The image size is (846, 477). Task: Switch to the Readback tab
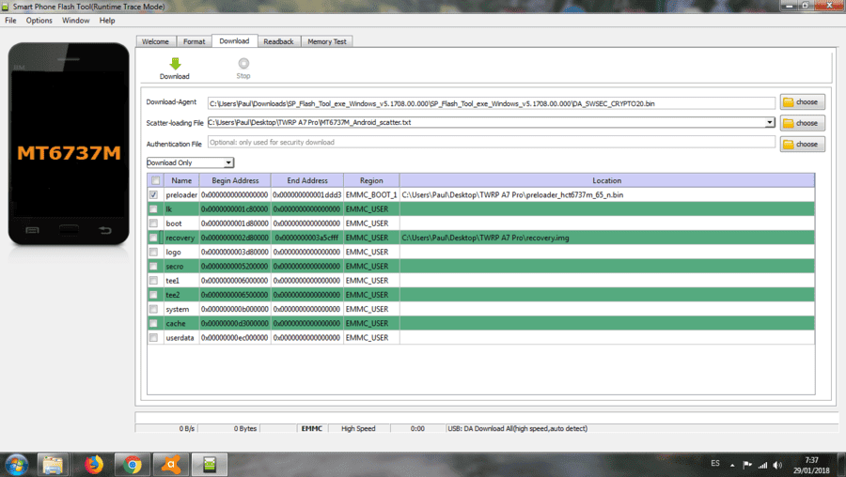pyautogui.click(x=278, y=41)
